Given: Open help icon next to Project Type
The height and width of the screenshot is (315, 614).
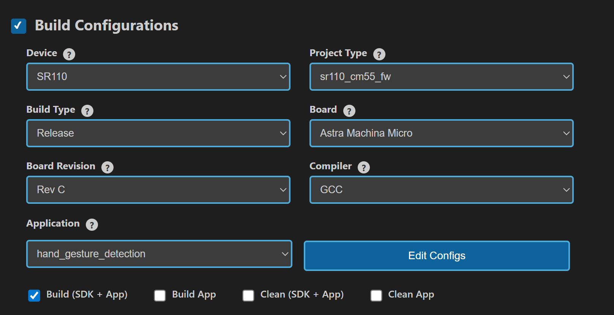Looking at the screenshot, I should [x=379, y=54].
